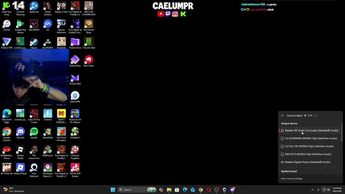345x194 pixels.
Task: Launch Battle.net from the desktop
Action: click(34, 7)
